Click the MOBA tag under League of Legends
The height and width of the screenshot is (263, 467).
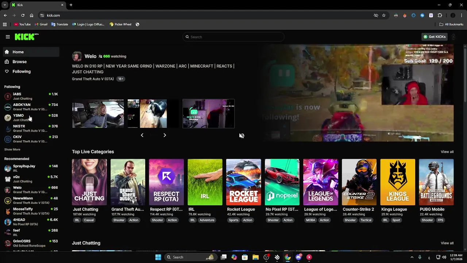310,220
